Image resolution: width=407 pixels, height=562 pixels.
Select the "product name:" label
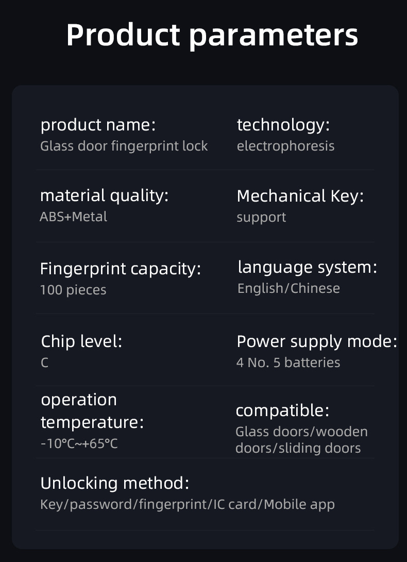click(98, 125)
